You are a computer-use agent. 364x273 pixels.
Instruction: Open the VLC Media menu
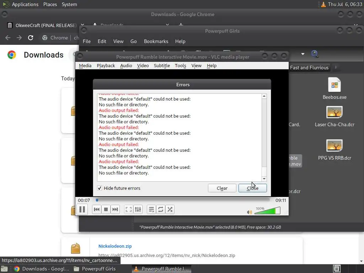click(85, 66)
